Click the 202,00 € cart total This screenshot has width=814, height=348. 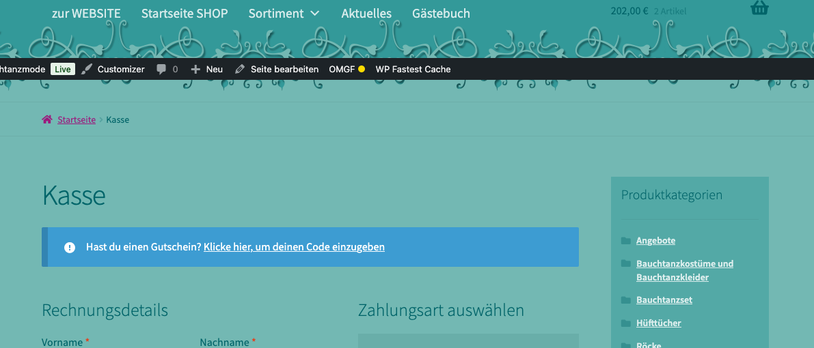[x=629, y=11]
